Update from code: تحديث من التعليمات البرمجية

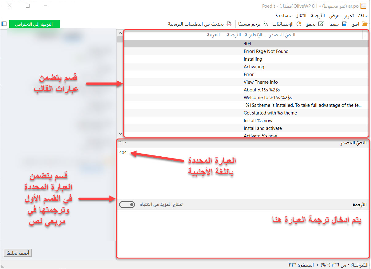click(x=199, y=24)
